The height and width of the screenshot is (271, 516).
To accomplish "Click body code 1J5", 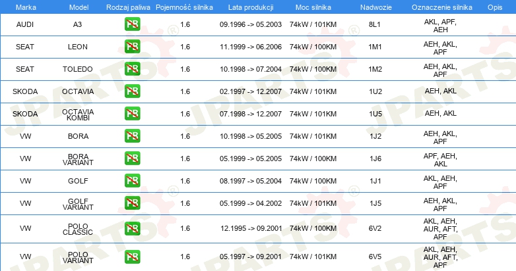I will tap(375, 203).
